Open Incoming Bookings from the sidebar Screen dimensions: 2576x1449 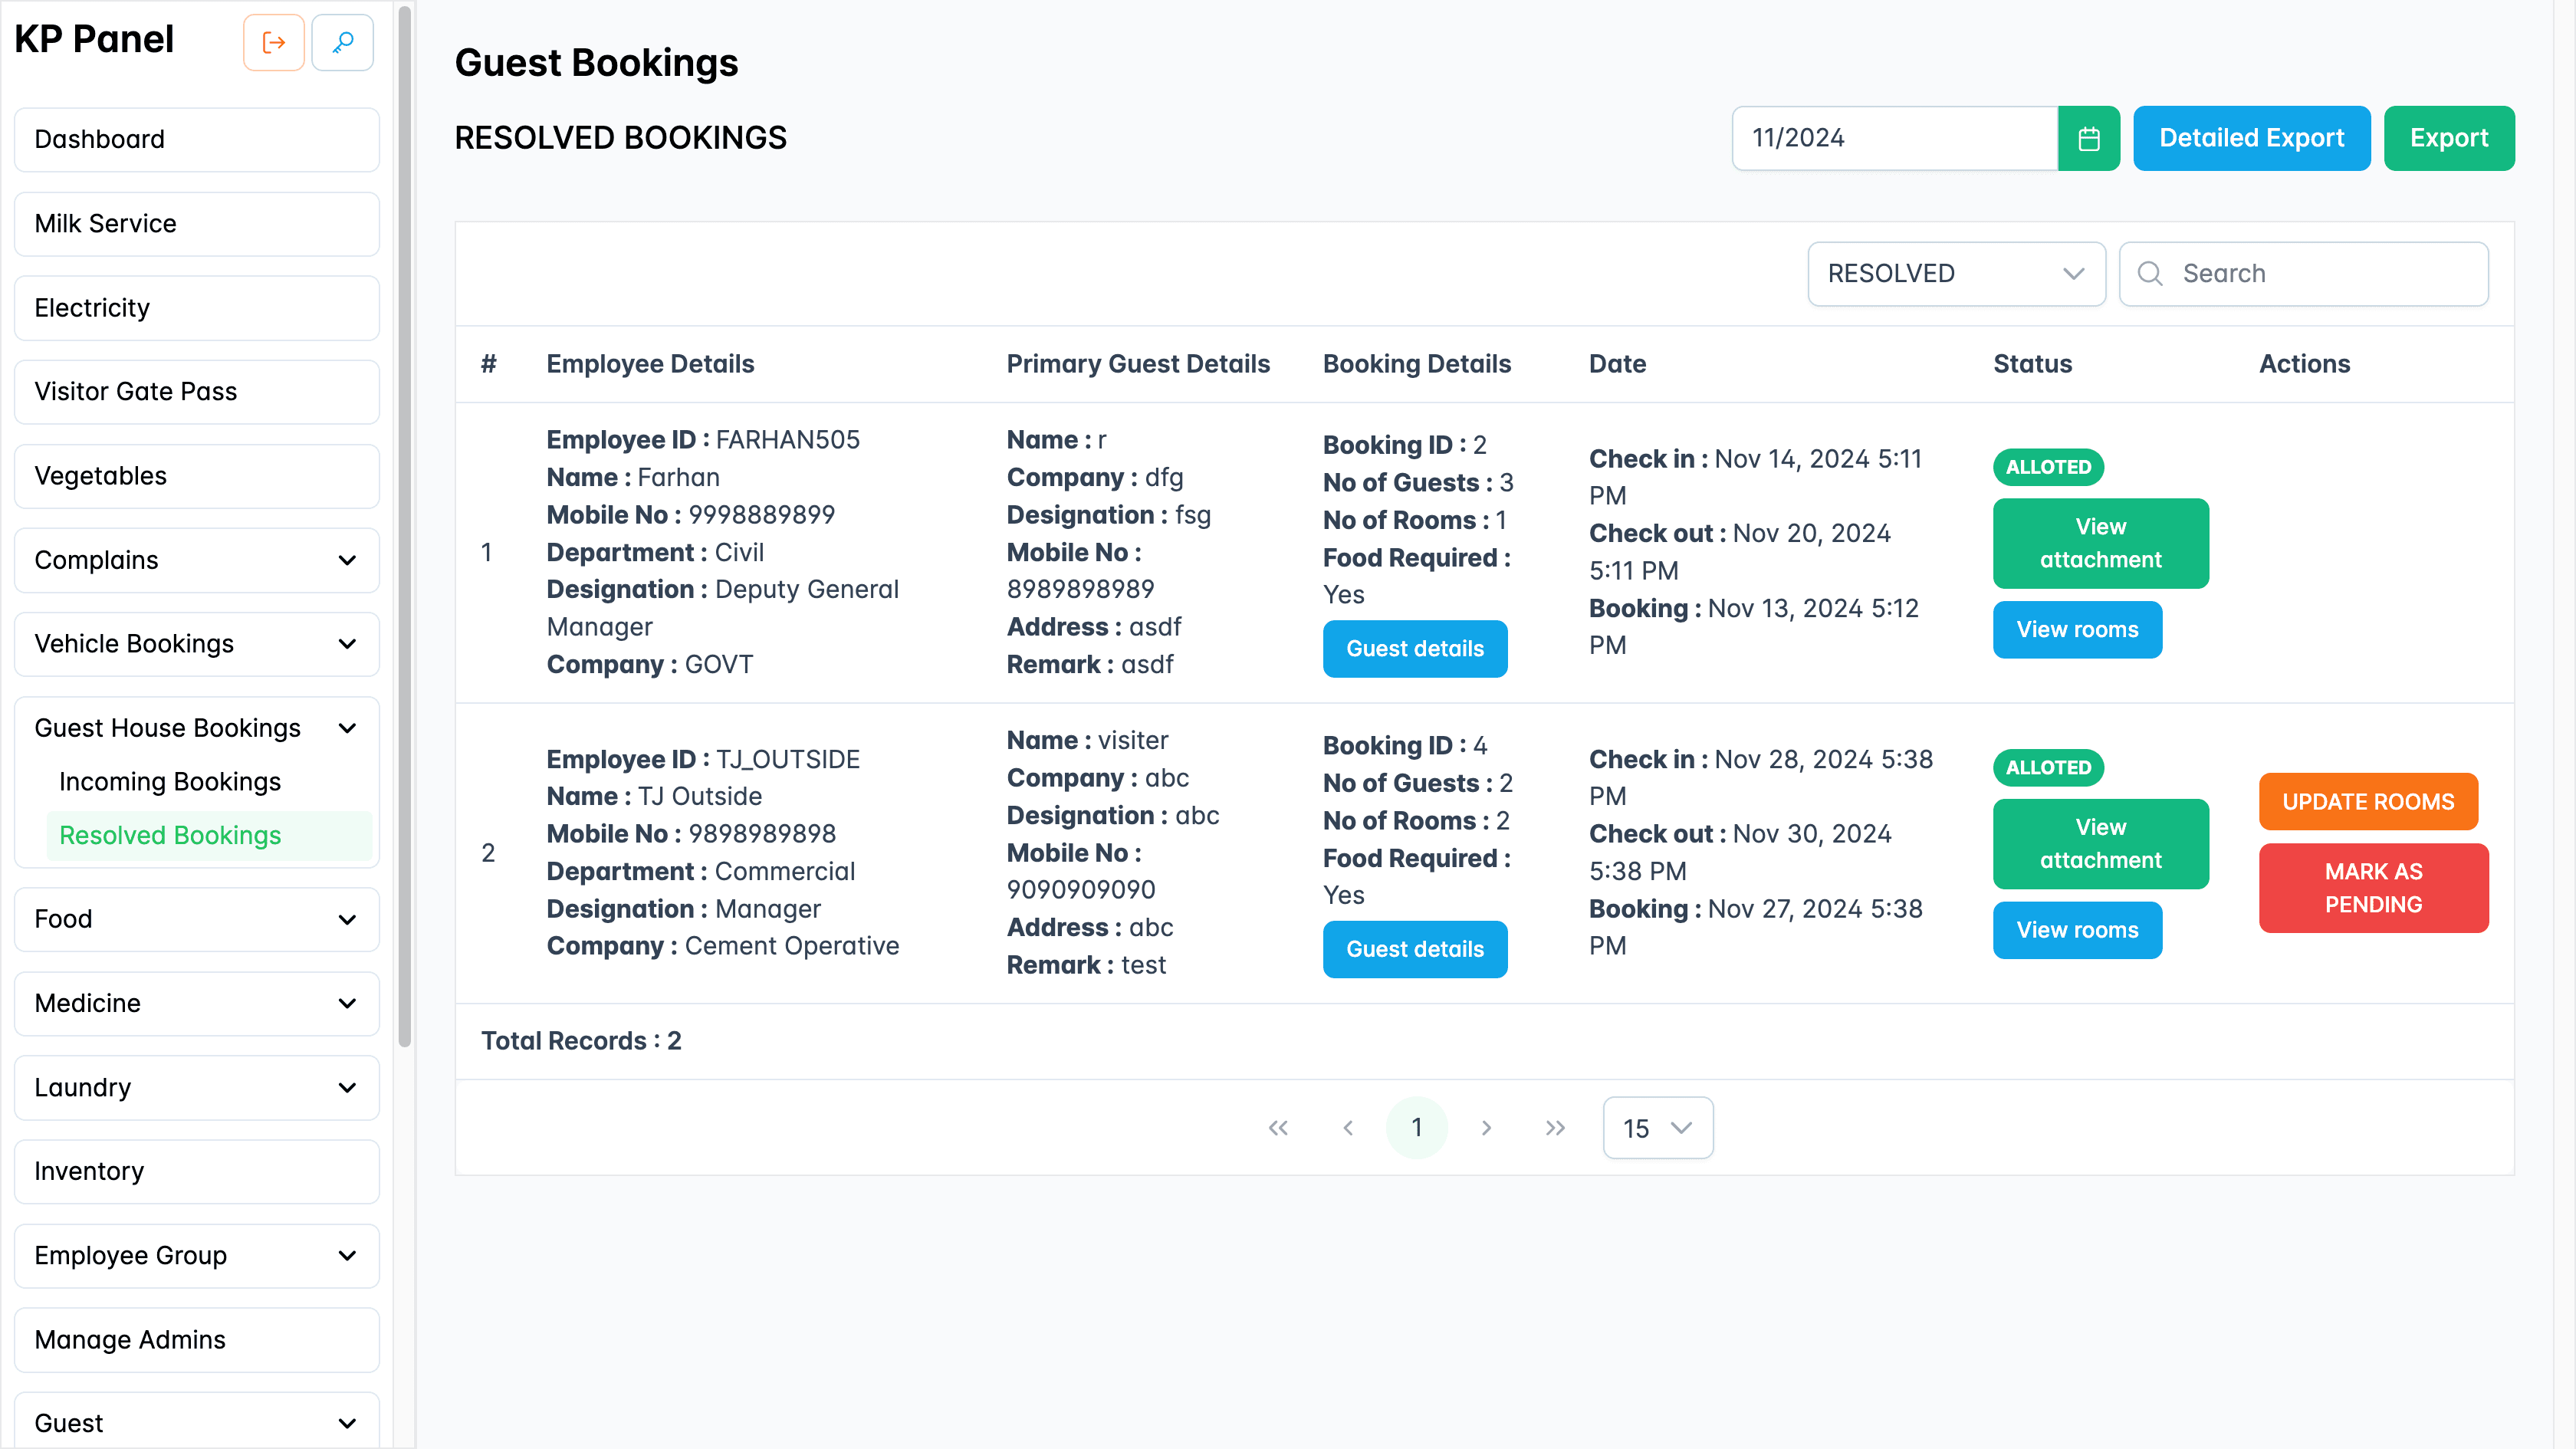(x=169, y=781)
